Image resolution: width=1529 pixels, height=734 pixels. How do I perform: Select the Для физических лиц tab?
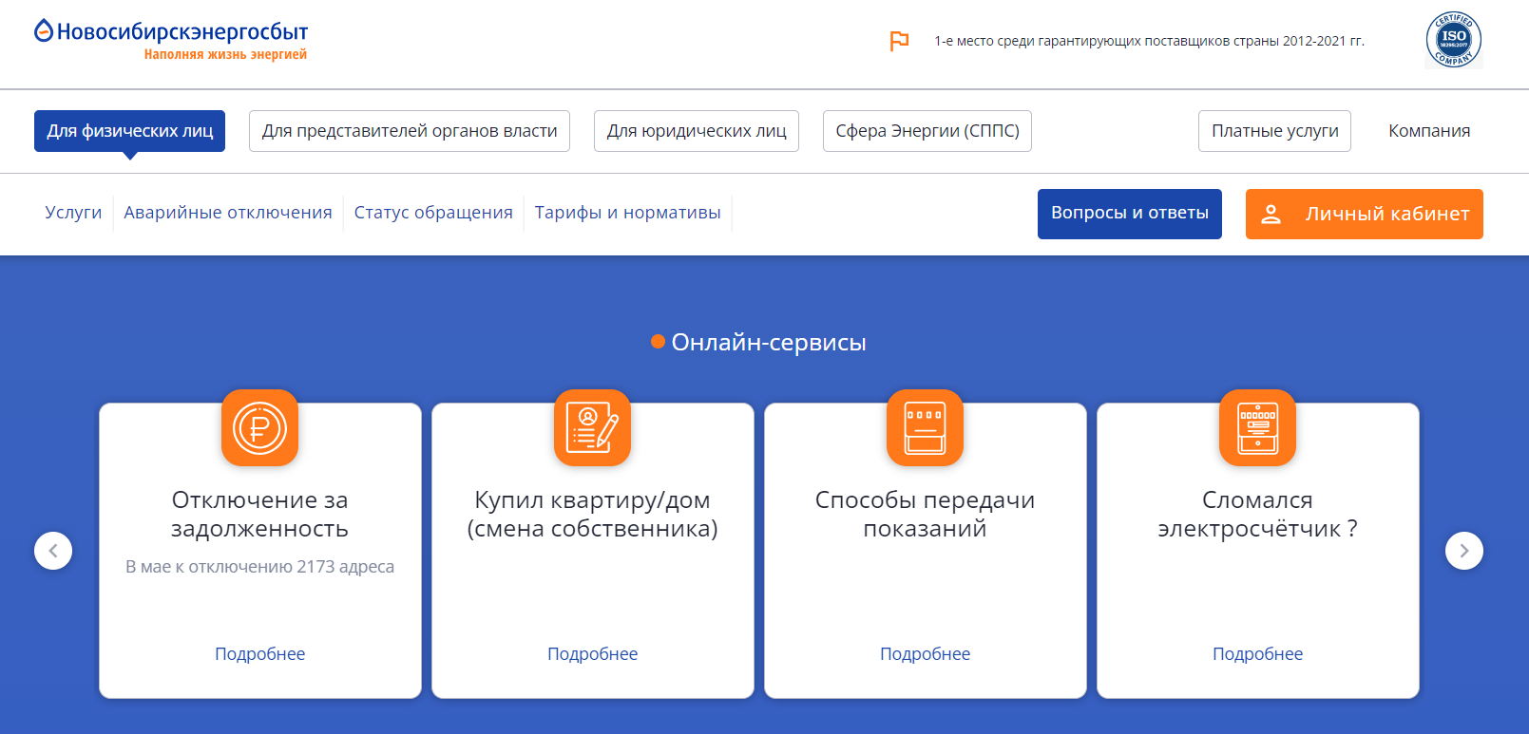130,131
